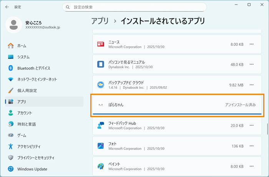269x177 pixels.
Task: Click the ニュース size 8.00 KB
Action: point(237,45)
